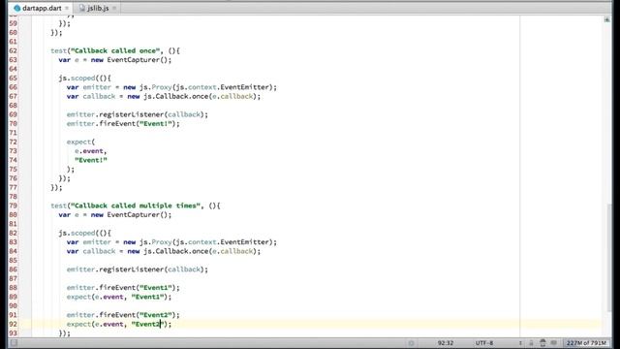Click the "Event!" string on line 74
Image resolution: width=620 pixels, height=349 pixels.
tap(91, 160)
